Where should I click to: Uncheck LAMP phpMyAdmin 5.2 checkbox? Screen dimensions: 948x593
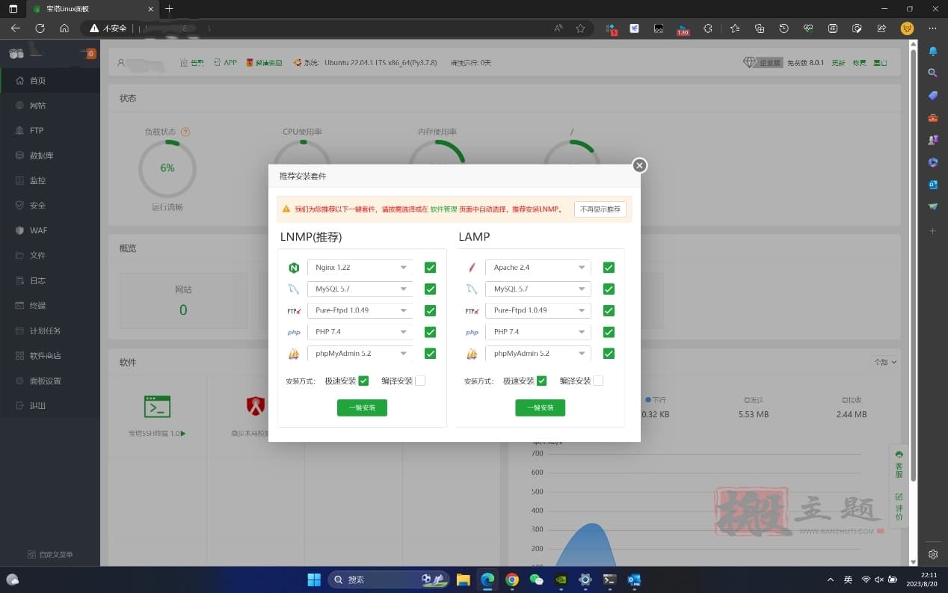[x=609, y=353]
